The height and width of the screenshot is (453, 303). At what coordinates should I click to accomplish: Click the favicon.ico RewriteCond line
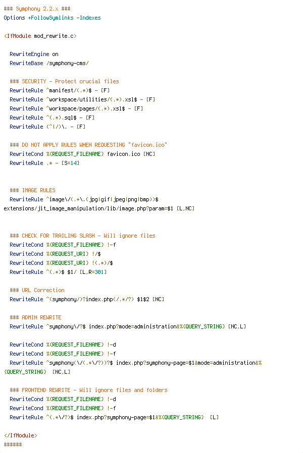tap(82, 154)
